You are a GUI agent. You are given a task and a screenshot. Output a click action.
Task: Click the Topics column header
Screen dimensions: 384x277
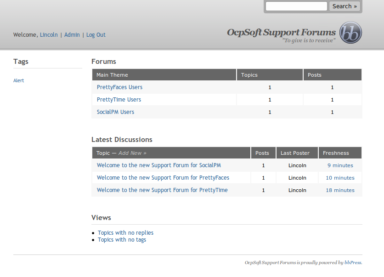[x=270, y=75]
